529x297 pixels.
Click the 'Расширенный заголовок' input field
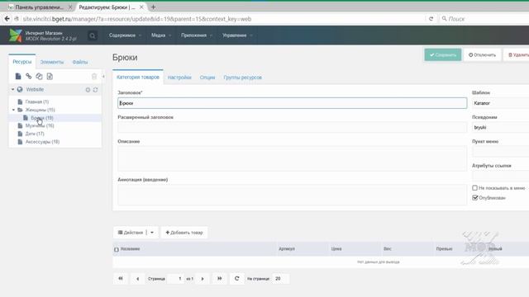click(292, 127)
